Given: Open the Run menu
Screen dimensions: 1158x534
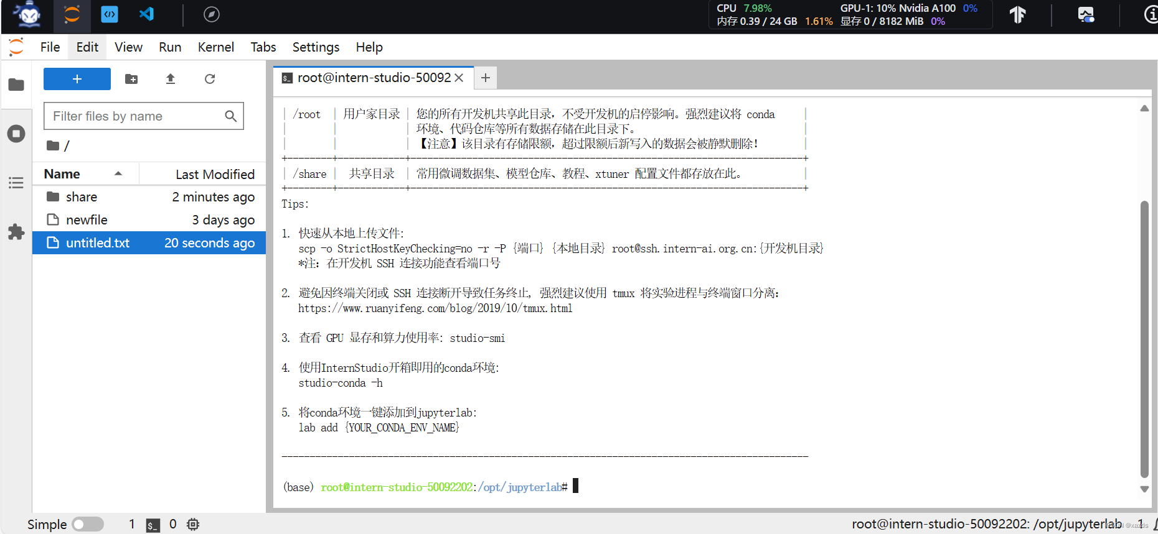Looking at the screenshot, I should coord(170,47).
